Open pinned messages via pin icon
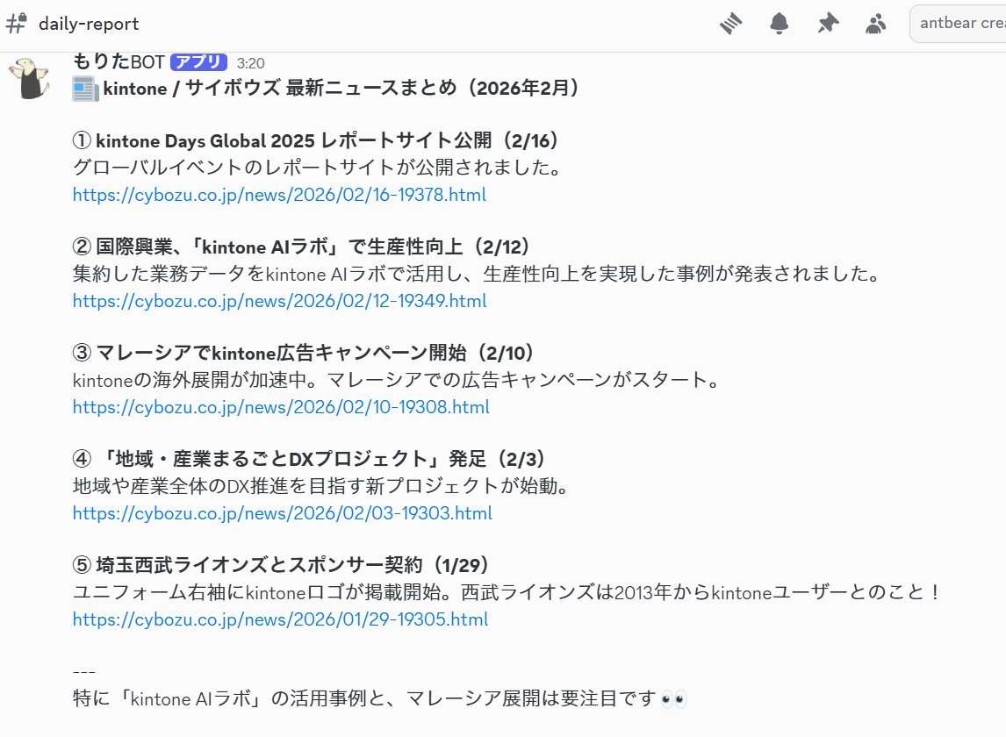This screenshot has height=737, width=1006. pos(828,24)
